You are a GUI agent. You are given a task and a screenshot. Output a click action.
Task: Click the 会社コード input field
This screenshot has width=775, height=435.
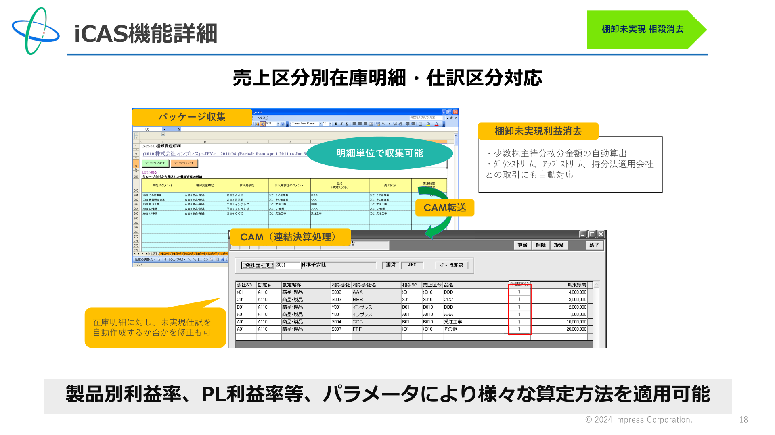tap(288, 265)
